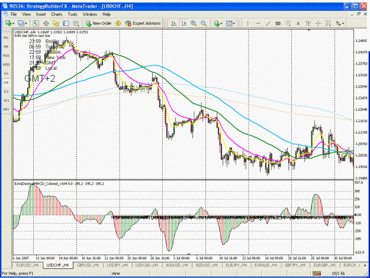
Task: Open the Data Window crosshair icon
Action: [46, 23]
